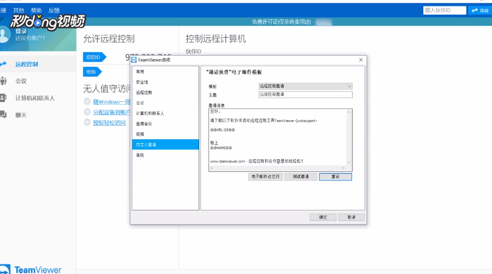Click right arrow of horizontal message scrollbar
This screenshot has width=492, height=274.
tap(343, 168)
